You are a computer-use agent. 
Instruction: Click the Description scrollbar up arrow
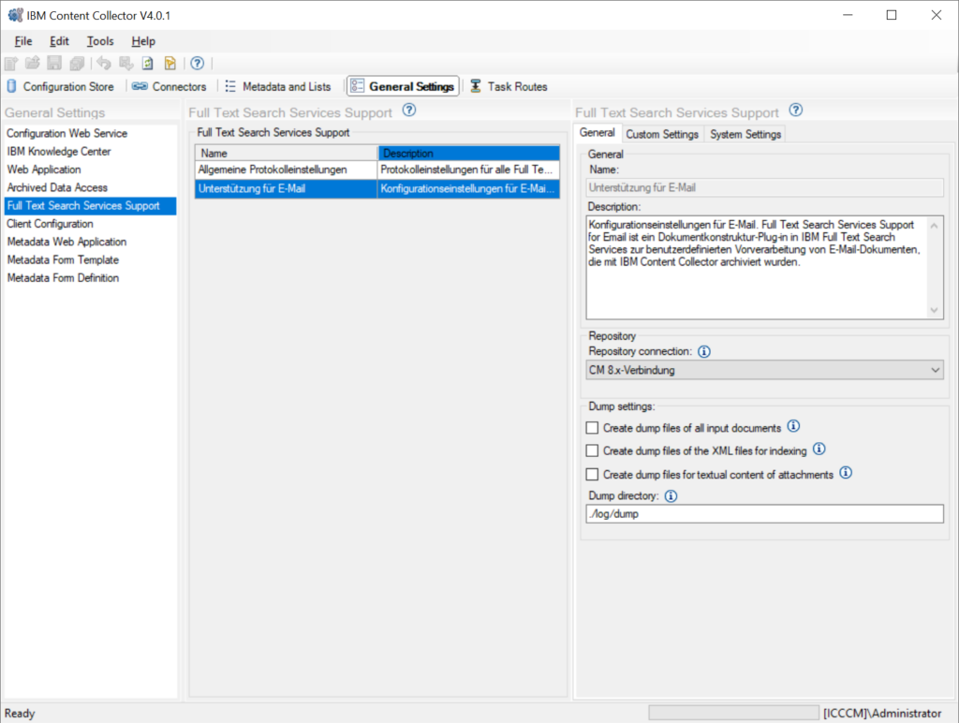[934, 226]
